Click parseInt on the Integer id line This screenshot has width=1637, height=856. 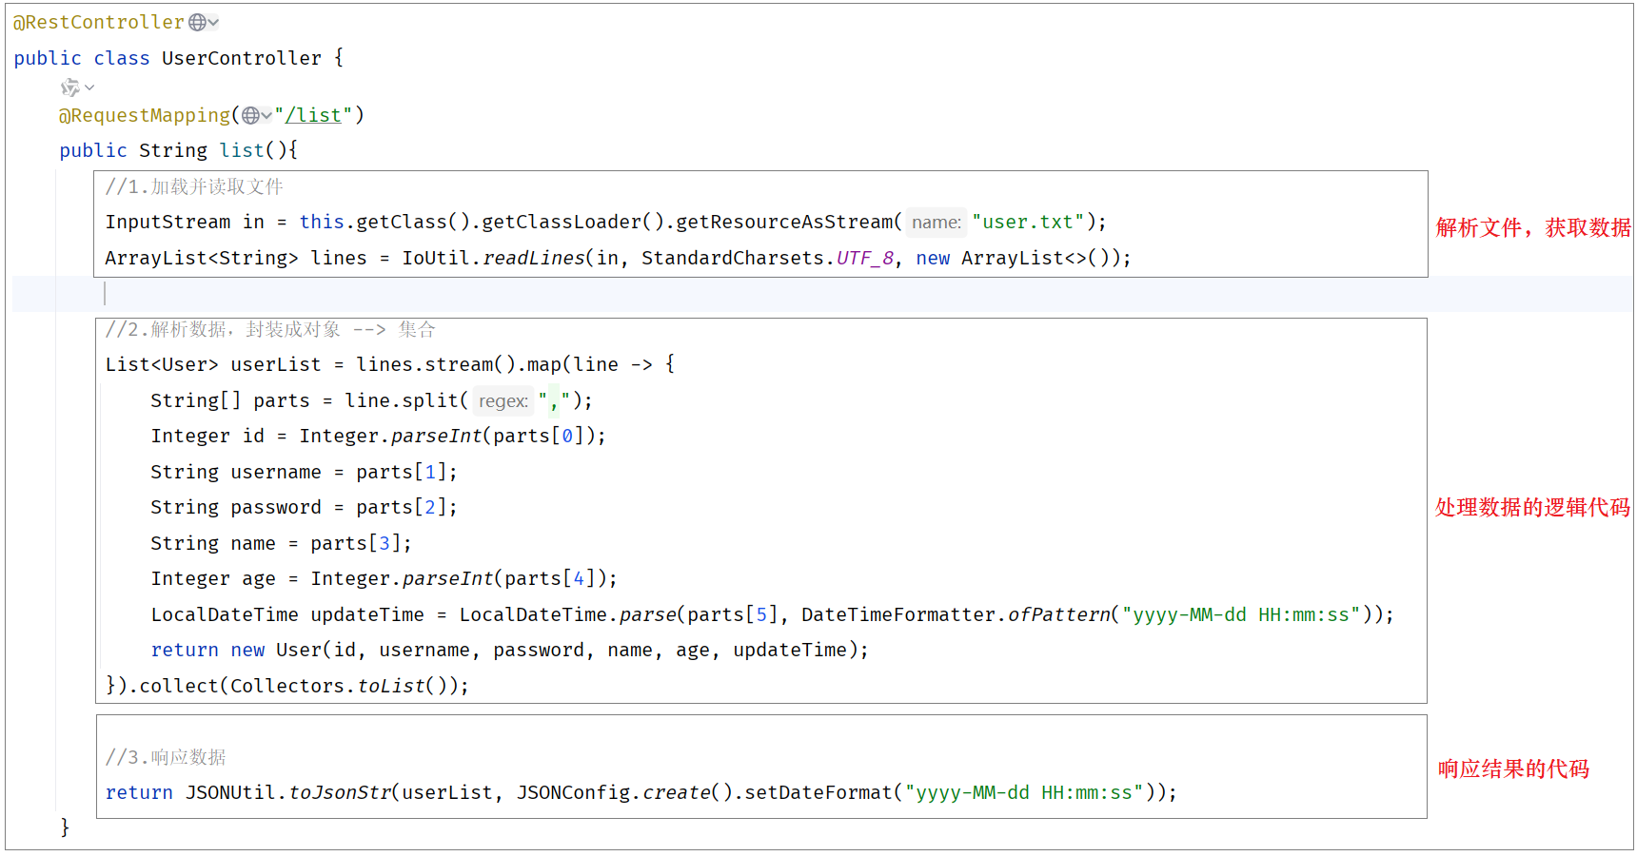(x=437, y=436)
